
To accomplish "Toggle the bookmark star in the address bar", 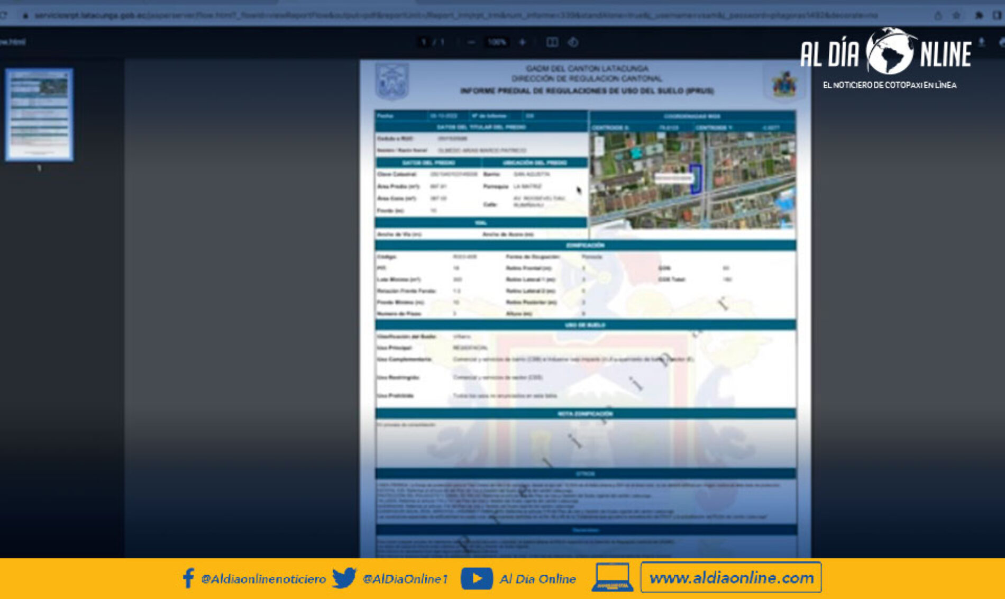I will click(x=956, y=15).
